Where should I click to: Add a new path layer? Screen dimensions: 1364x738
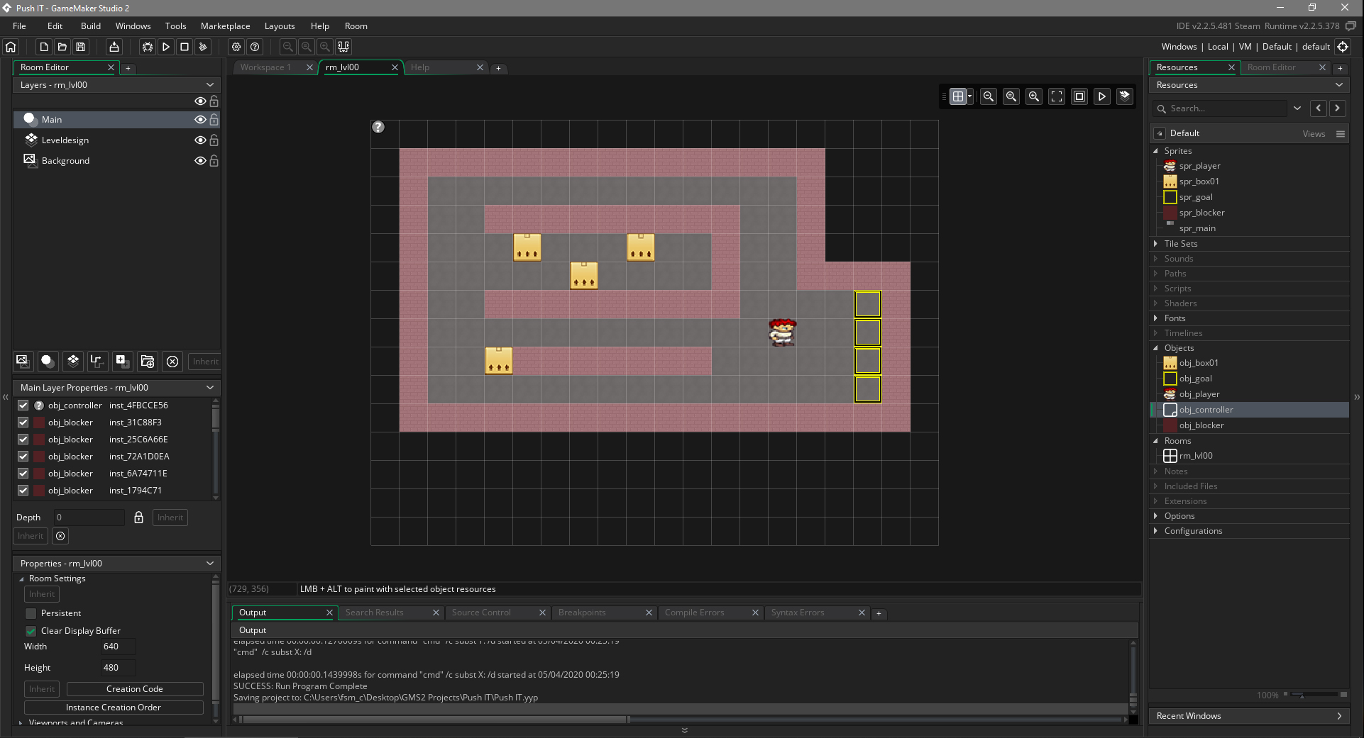pyautogui.click(x=97, y=362)
